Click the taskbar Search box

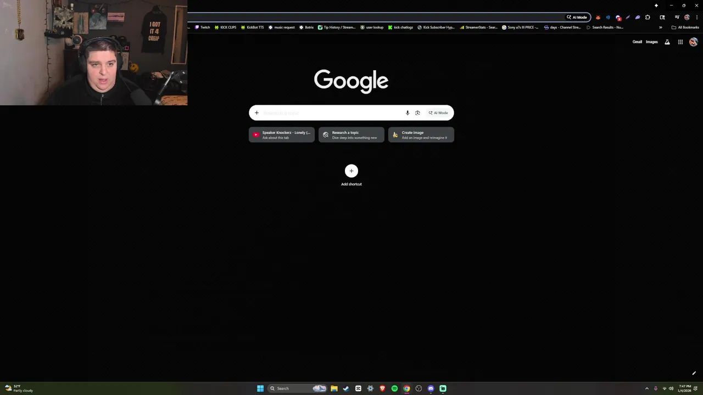tap(297, 388)
